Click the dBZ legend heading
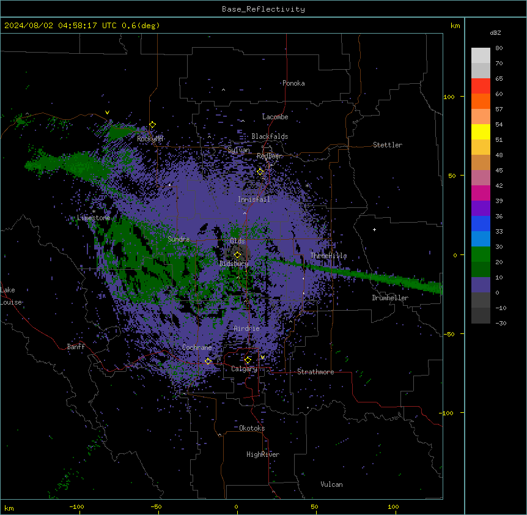This screenshot has width=527, height=515. click(x=495, y=33)
